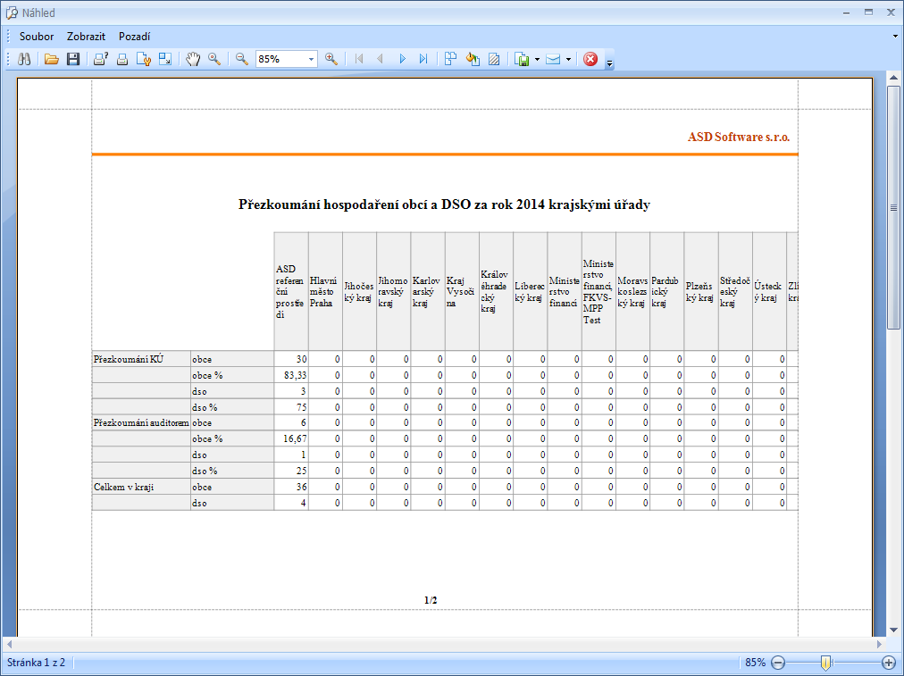This screenshot has width=904, height=676.
Task: Click the send by e-mail envelope icon
Action: coord(553,59)
